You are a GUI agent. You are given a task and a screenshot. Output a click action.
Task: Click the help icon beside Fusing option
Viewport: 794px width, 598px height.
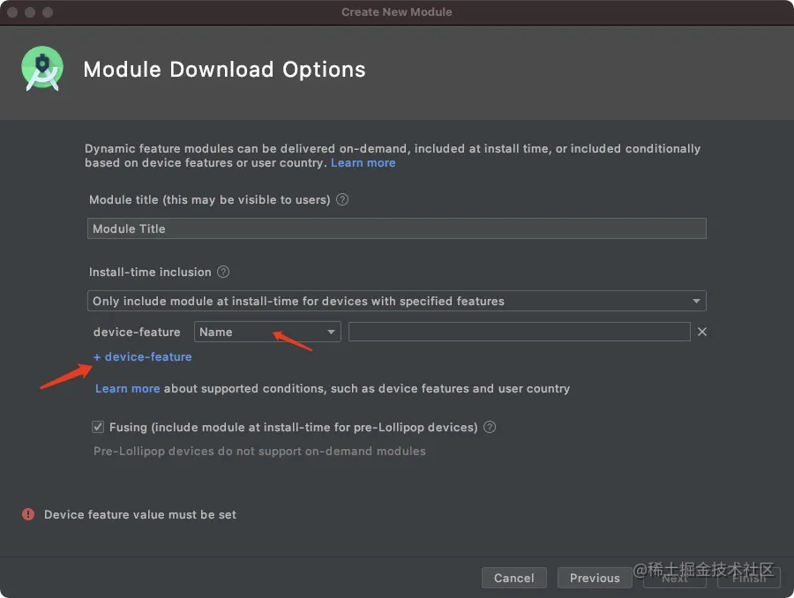click(490, 427)
